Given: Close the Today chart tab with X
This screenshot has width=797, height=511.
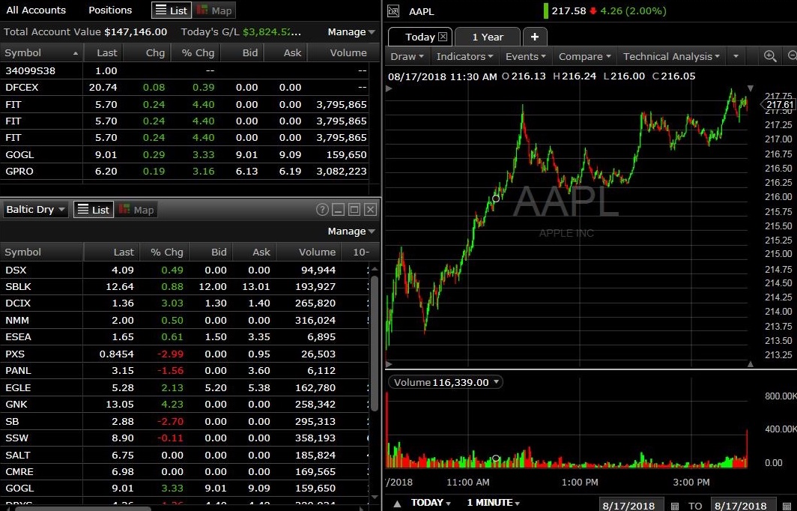Looking at the screenshot, I should coord(443,37).
